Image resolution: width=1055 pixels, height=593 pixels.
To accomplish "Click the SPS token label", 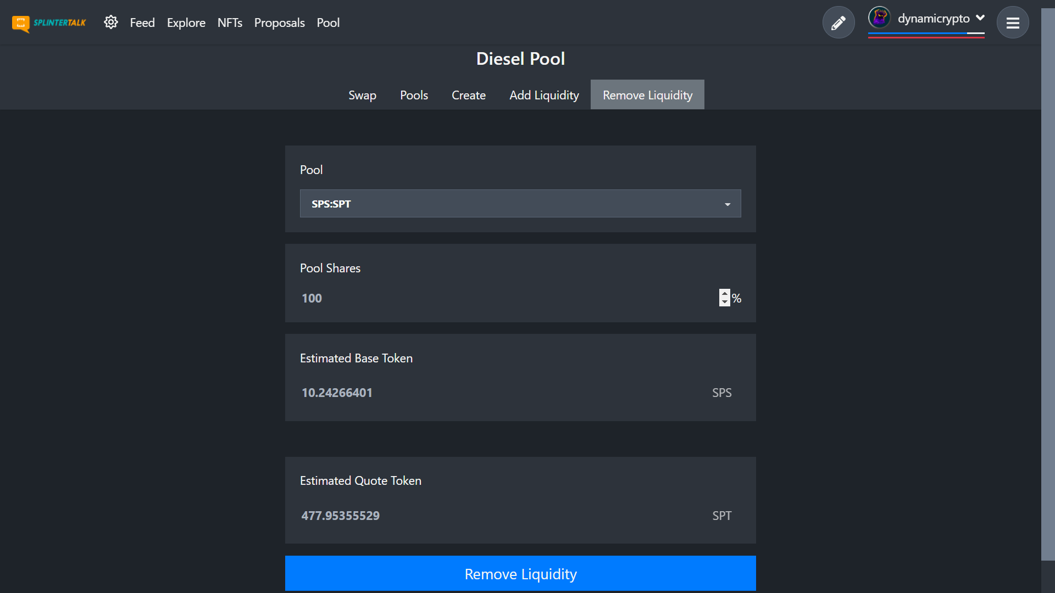I will pos(721,393).
